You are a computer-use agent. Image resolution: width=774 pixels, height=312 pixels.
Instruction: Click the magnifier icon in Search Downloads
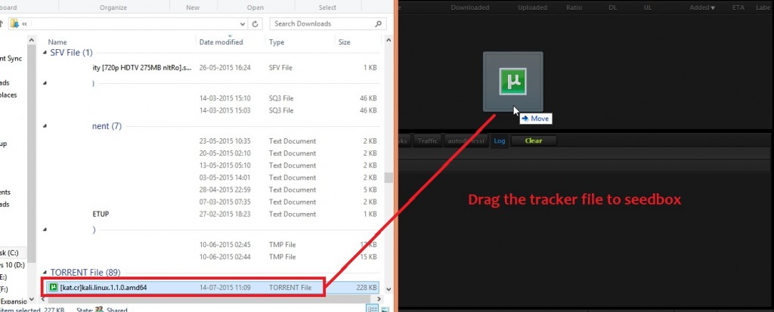coord(378,23)
